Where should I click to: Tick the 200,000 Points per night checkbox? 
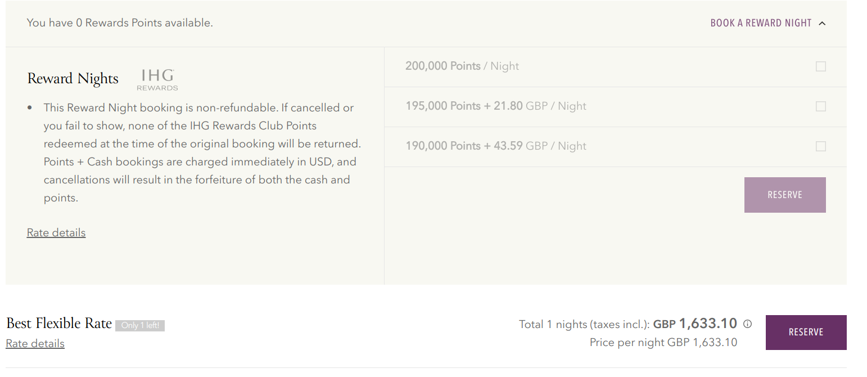820,66
